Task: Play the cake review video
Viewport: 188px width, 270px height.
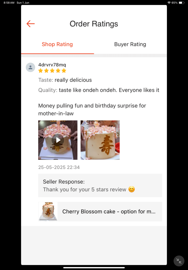Action: point(58,140)
